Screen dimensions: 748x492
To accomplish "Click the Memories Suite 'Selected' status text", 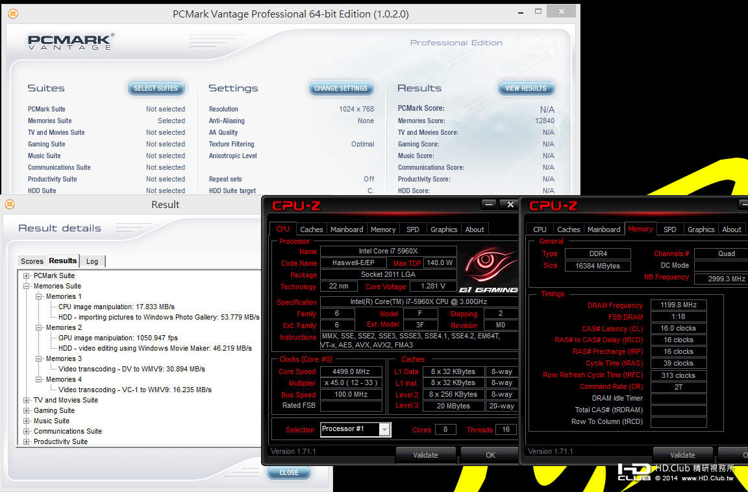I will pyautogui.click(x=171, y=121).
